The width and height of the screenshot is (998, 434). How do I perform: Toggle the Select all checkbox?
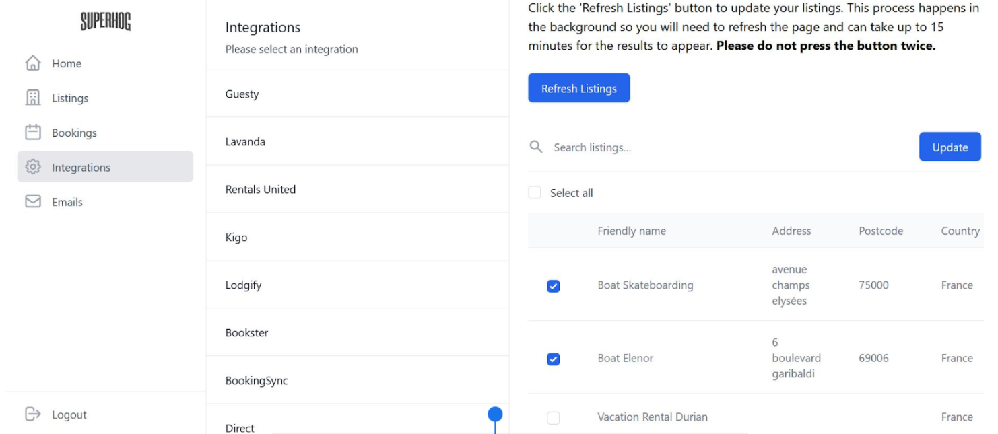[x=535, y=193]
